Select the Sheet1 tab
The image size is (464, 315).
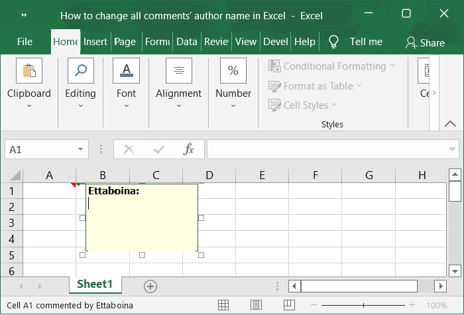point(95,284)
